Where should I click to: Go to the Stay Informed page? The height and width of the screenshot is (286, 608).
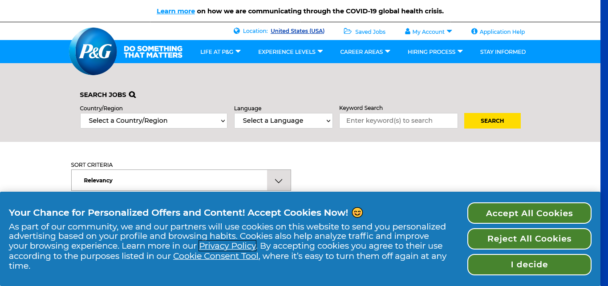point(503,52)
